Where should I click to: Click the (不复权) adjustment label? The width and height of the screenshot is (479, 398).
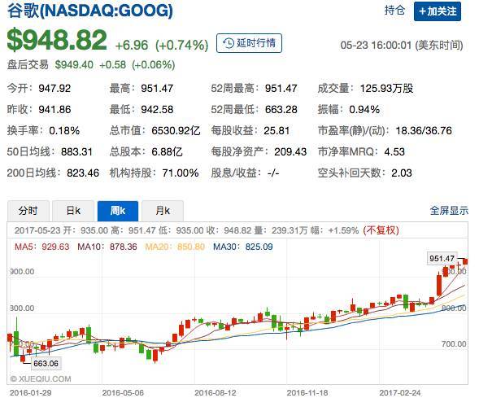click(x=381, y=230)
